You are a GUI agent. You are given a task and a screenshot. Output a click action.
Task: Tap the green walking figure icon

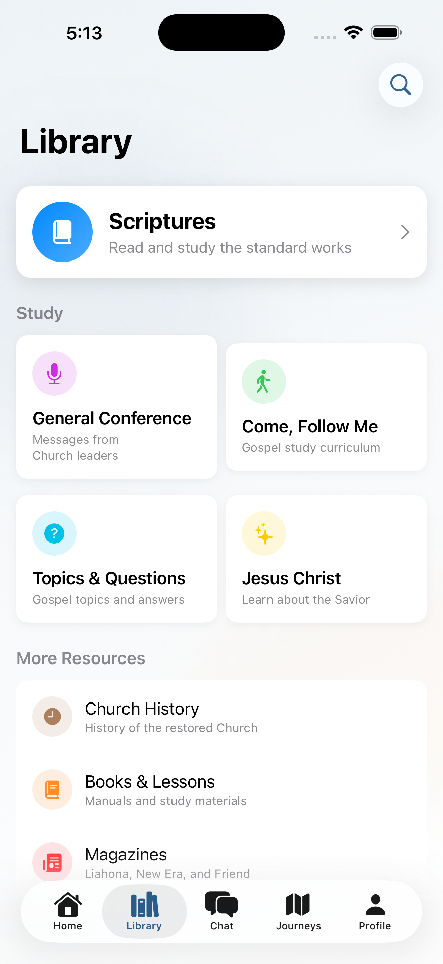[264, 382]
